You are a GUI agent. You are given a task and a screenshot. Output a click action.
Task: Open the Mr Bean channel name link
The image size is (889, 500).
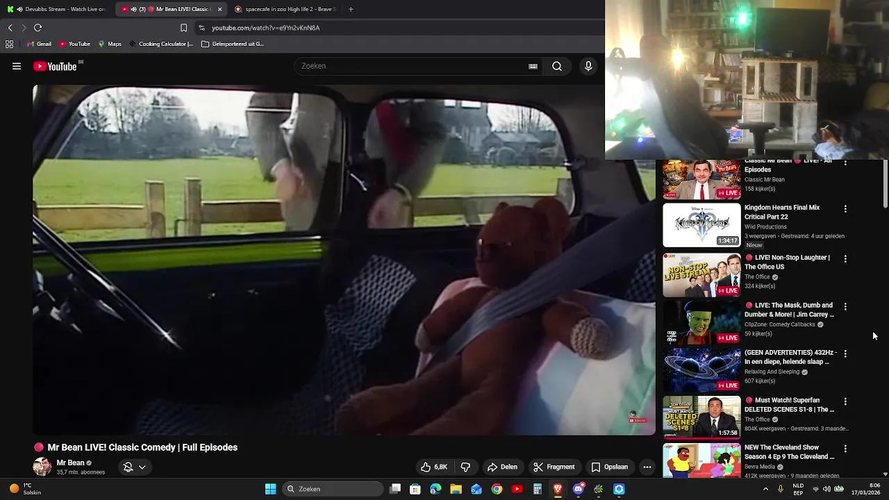[70, 462]
